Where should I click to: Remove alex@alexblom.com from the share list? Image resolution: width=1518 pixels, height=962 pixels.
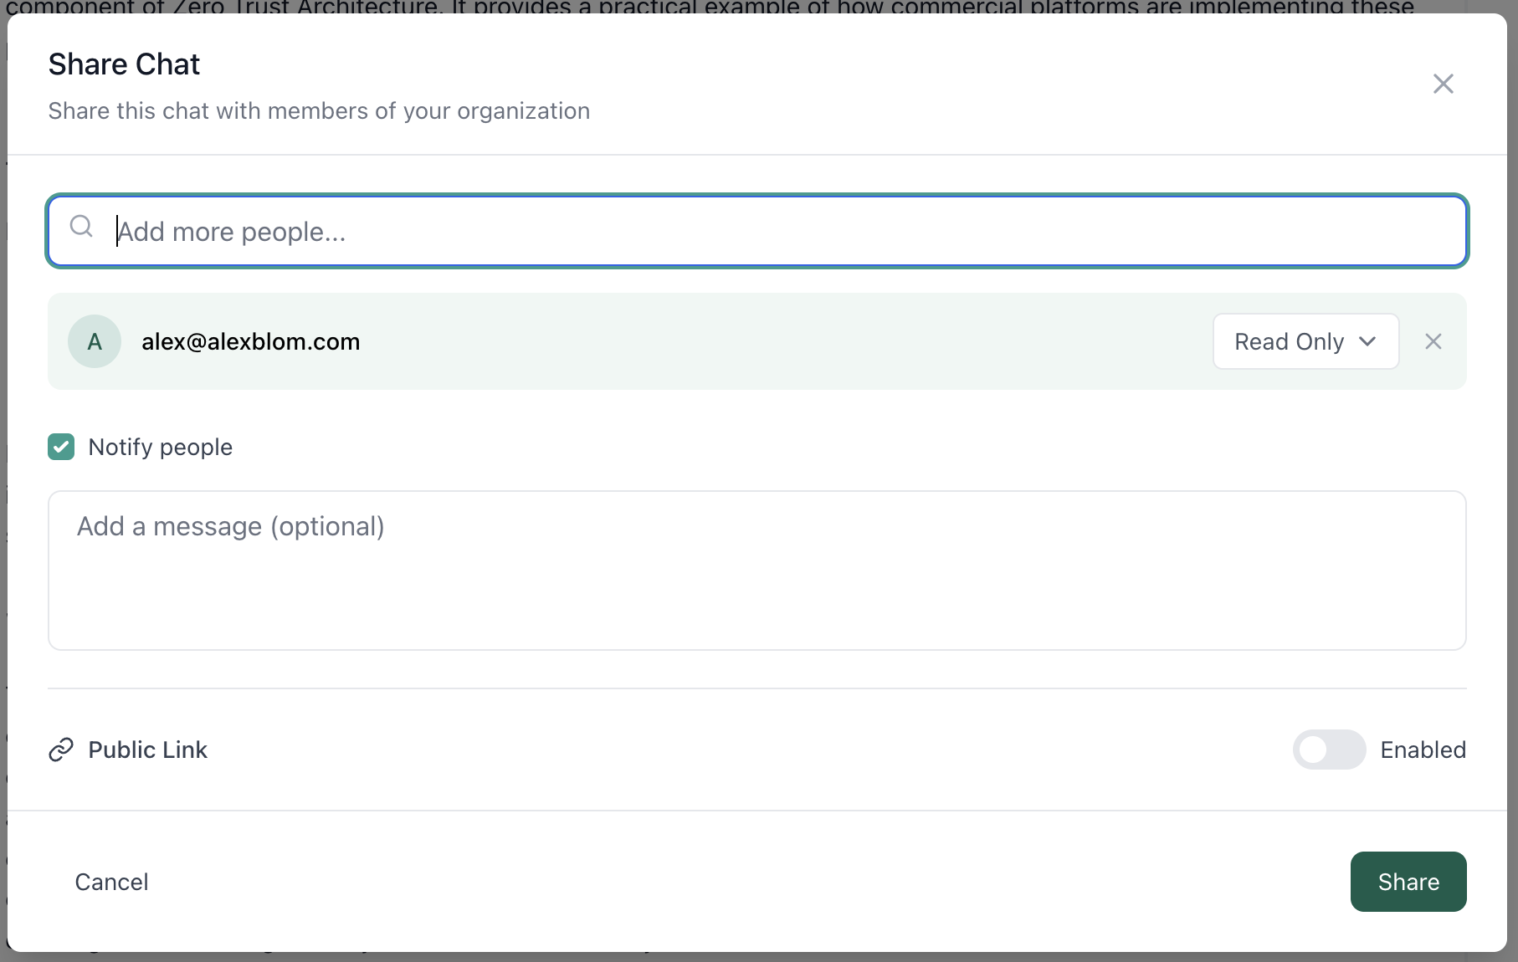tap(1433, 341)
